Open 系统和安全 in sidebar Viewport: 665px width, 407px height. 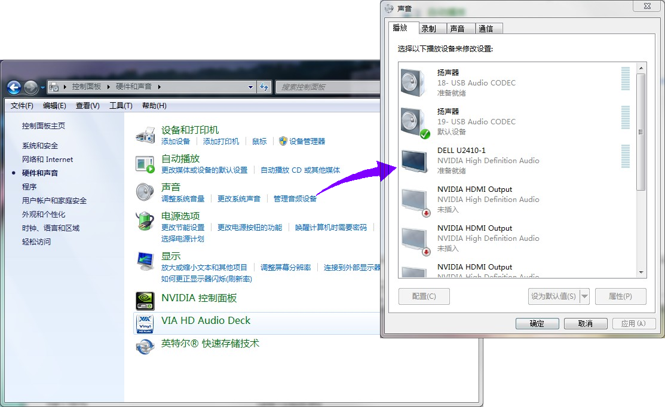[40, 146]
